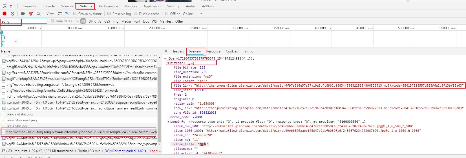This screenshot has height=158, width=466.
Task: Click file icon of lrc?lrc_link request
Action: pos(4,96)
